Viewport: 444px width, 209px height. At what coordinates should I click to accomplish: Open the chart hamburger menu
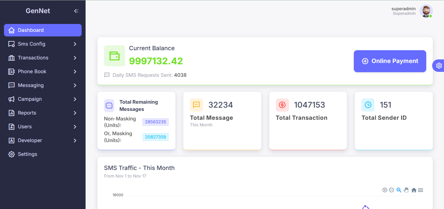(420, 190)
